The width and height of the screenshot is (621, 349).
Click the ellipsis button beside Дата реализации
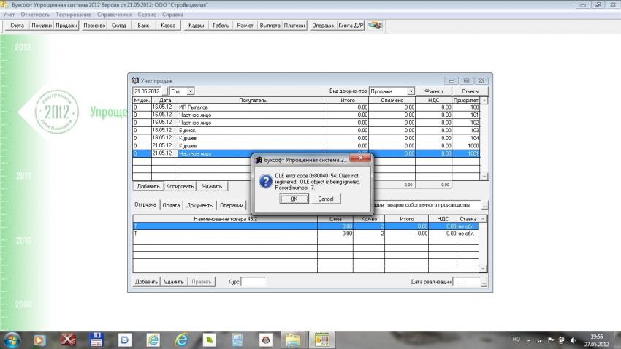click(x=484, y=281)
